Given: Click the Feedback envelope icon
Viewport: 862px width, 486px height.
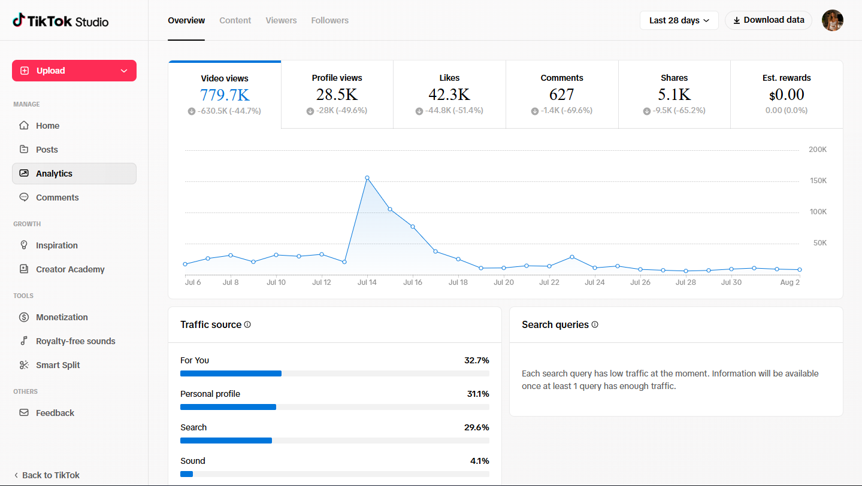Looking at the screenshot, I should (x=24, y=413).
